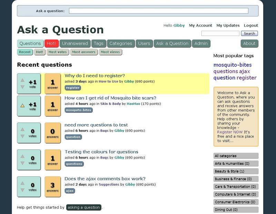Click the highlighted upvote arrow on Mosquito question
Viewport: 276px width, 214px height.
tap(22, 105)
